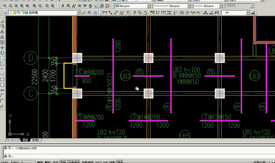Viewport: 275px width, 163px height.
Task: Click the Explode tool at toolbar bottom
Action: pos(2,106)
